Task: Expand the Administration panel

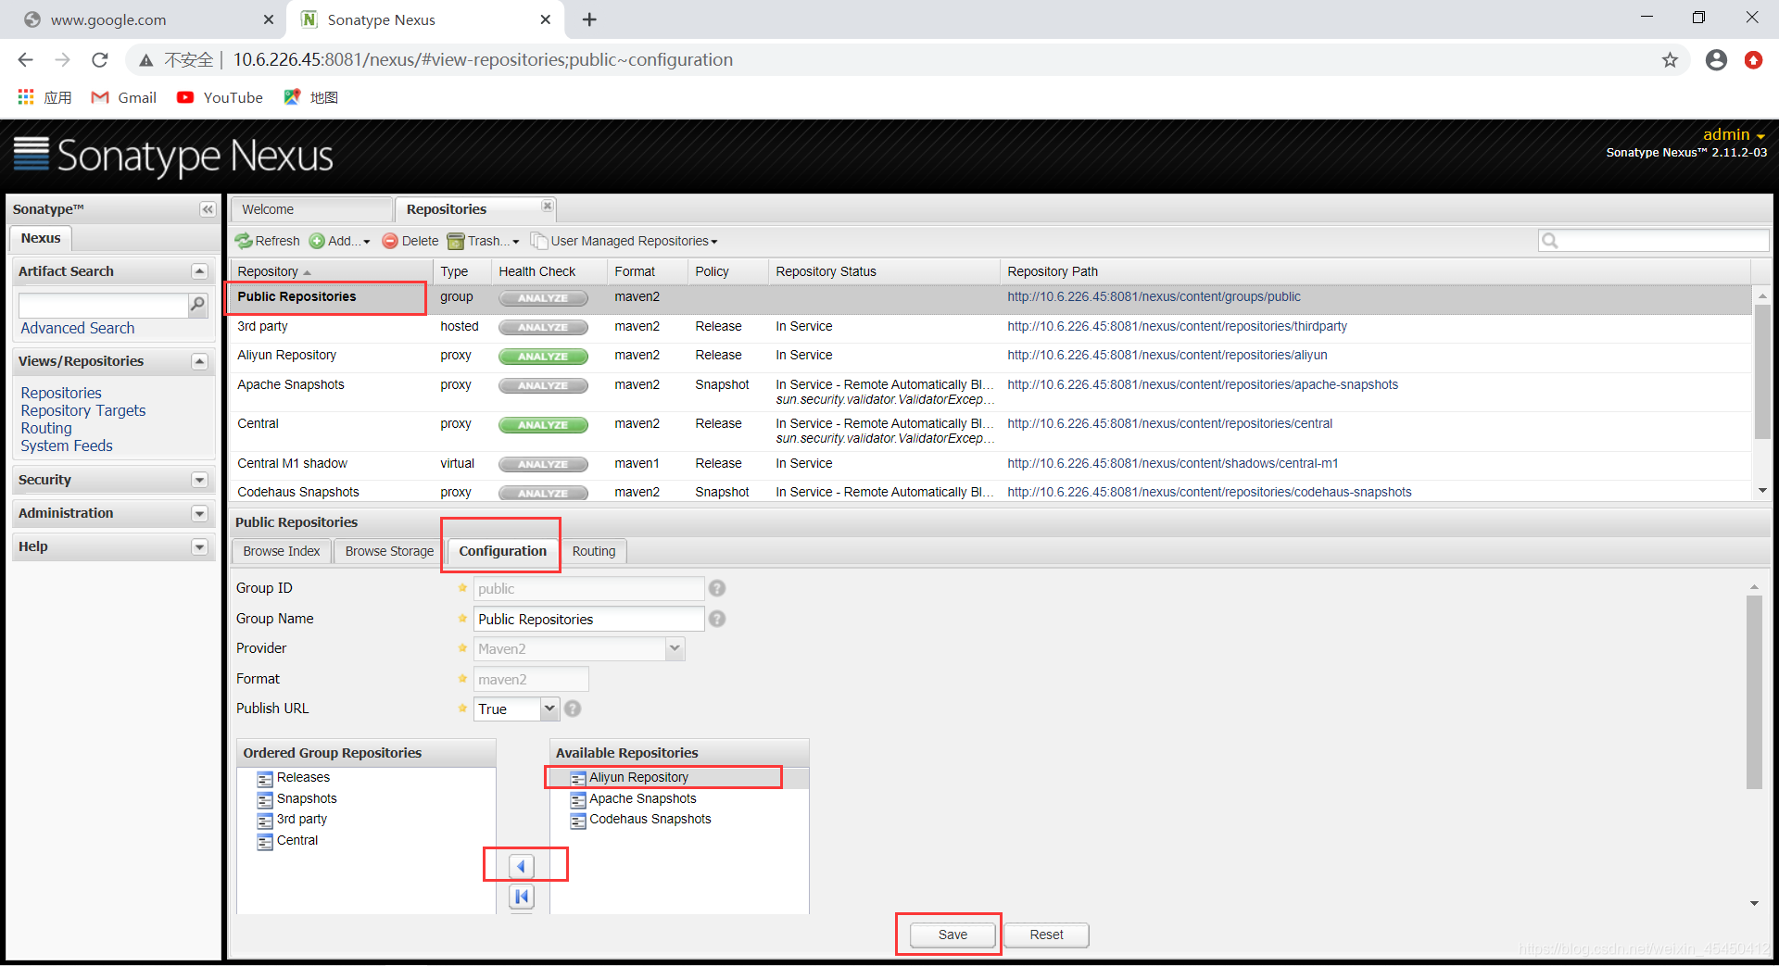Action: (199, 513)
